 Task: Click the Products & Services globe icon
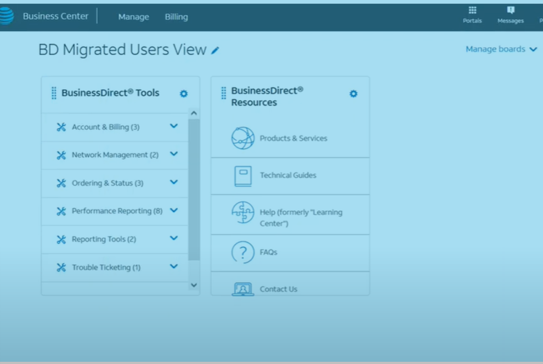click(x=243, y=138)
